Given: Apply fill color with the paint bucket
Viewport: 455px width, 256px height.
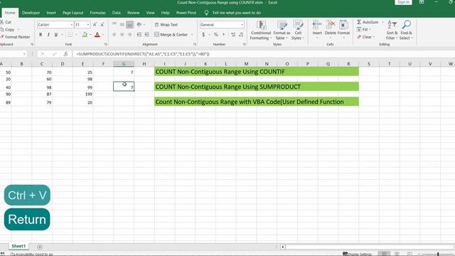Looking at the screenshot, I should 85,35.
